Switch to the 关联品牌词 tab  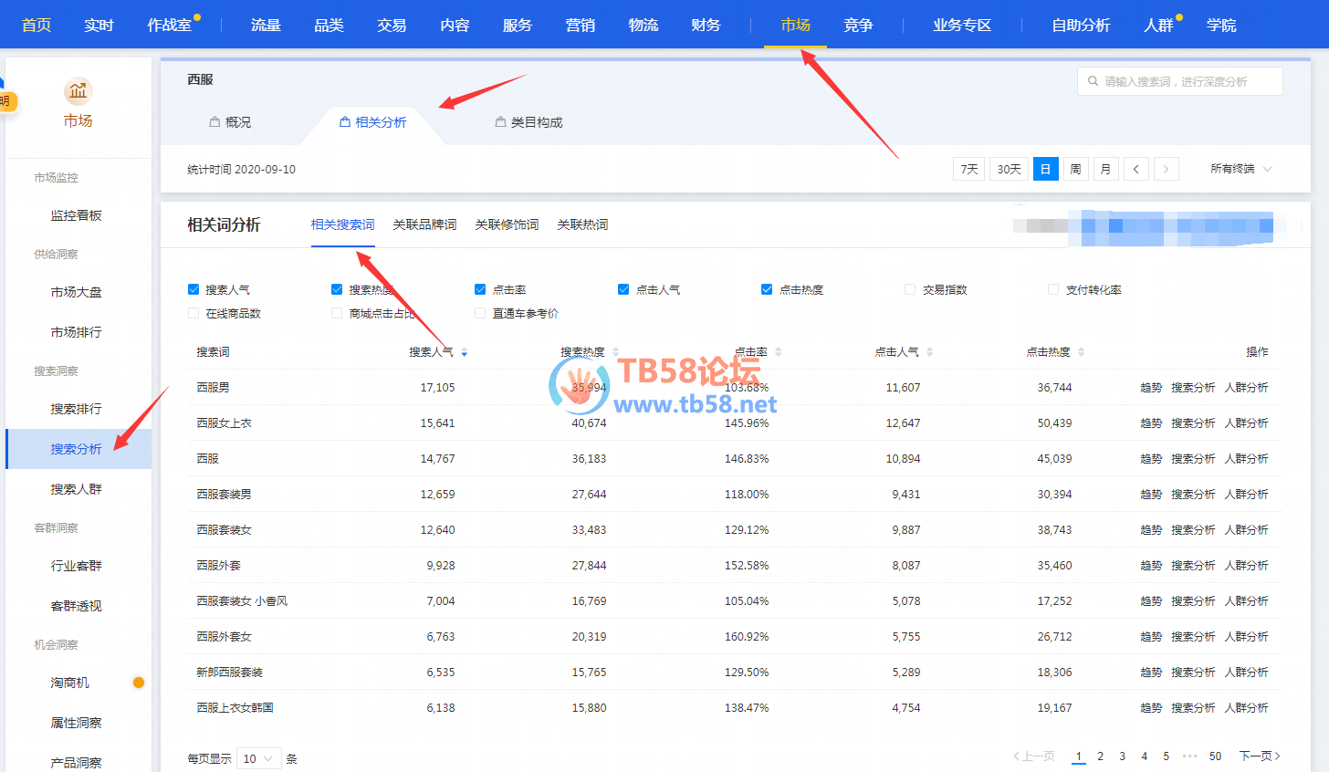424,224
